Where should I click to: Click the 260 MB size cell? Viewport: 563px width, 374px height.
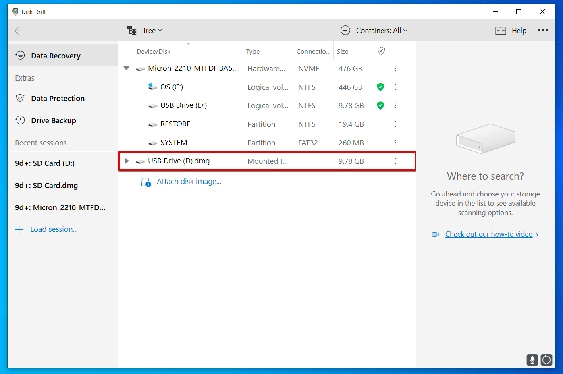click(x=351, y=143)
